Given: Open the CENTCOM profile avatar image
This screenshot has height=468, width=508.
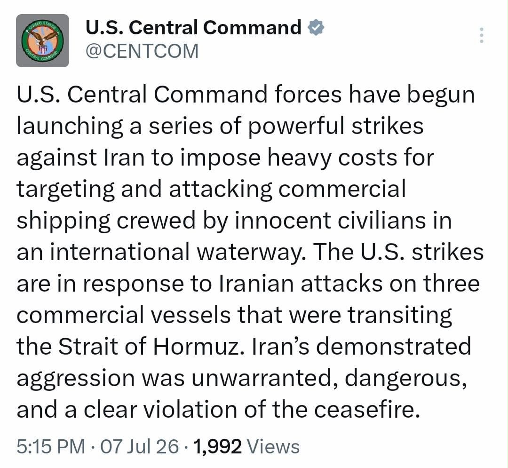Looking at the screenshot, I should 42,40.
